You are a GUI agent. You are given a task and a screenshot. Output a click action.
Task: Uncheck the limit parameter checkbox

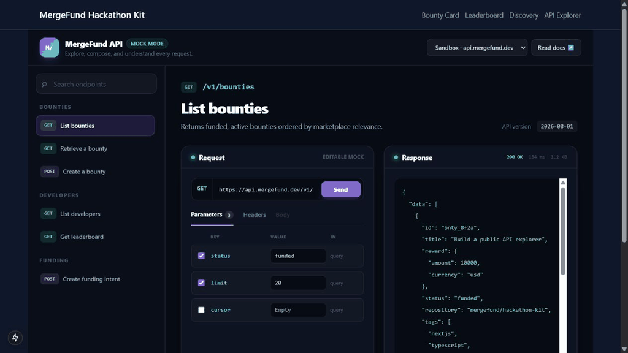(201, 283)
